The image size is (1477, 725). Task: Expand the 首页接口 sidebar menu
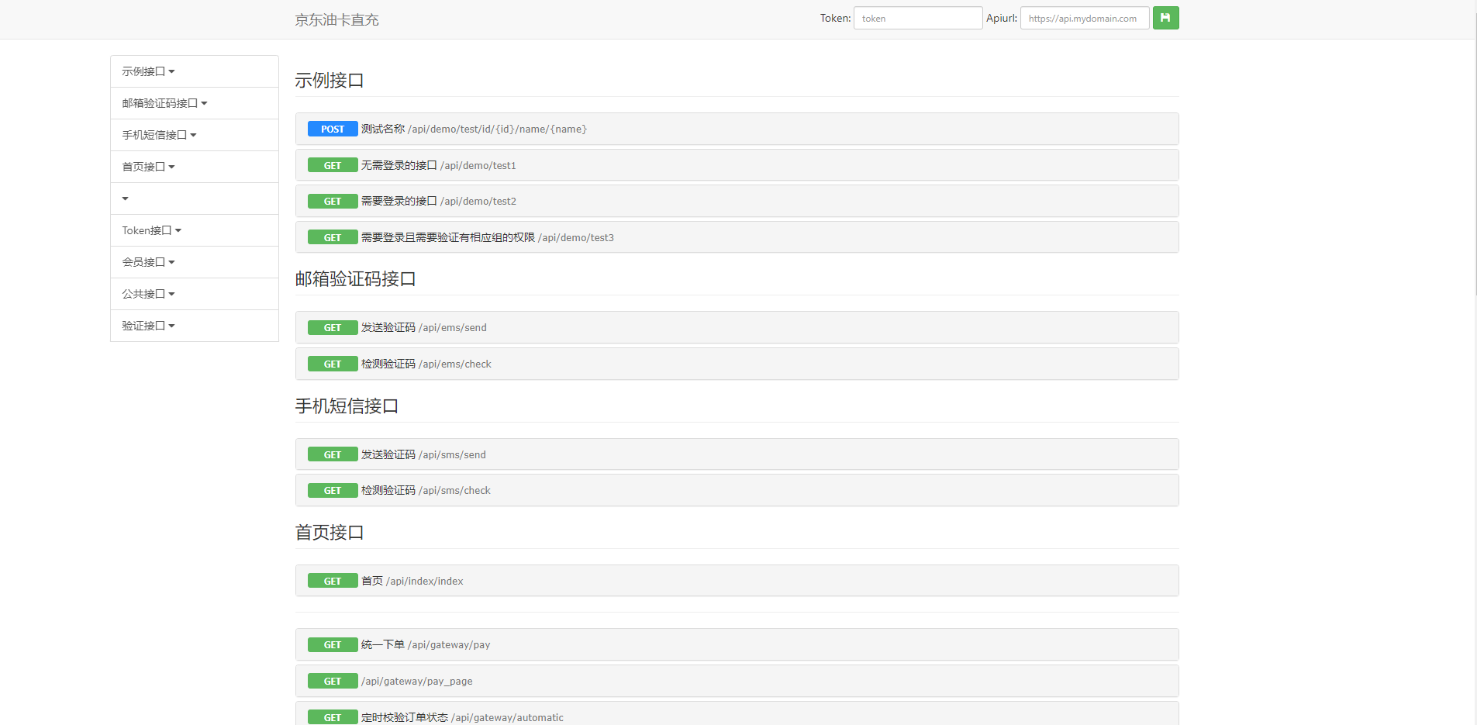tap(148, 167)
